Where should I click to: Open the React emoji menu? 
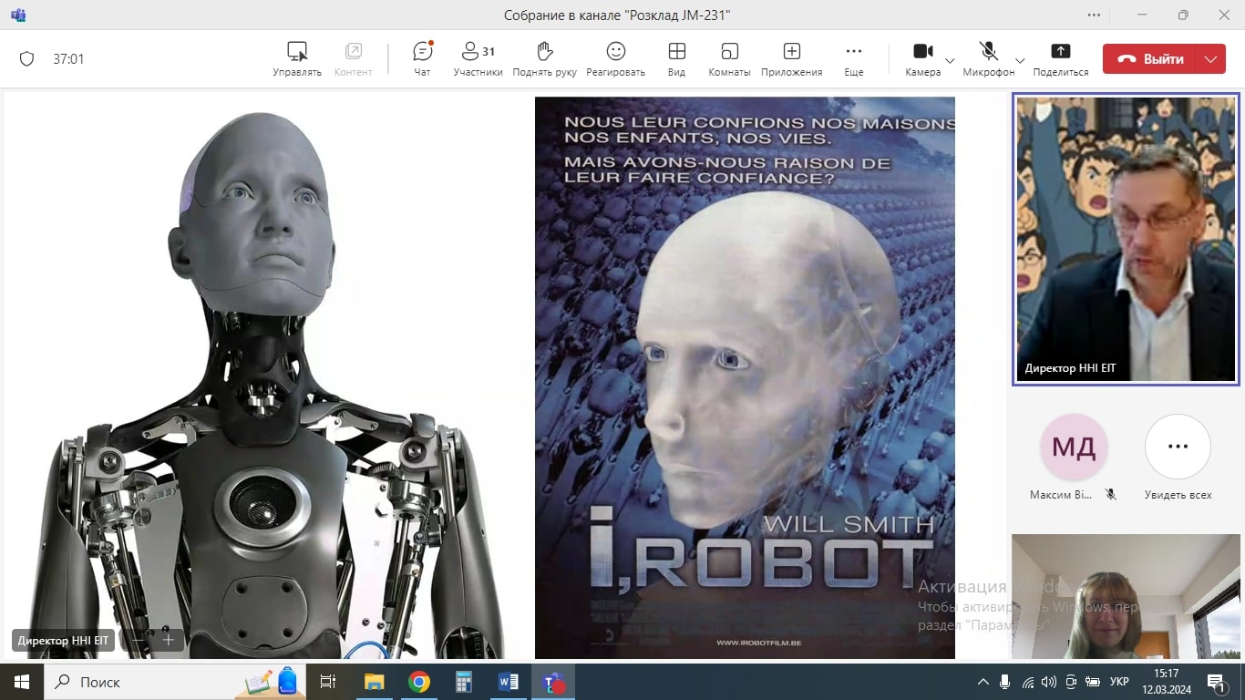[615, 58]
